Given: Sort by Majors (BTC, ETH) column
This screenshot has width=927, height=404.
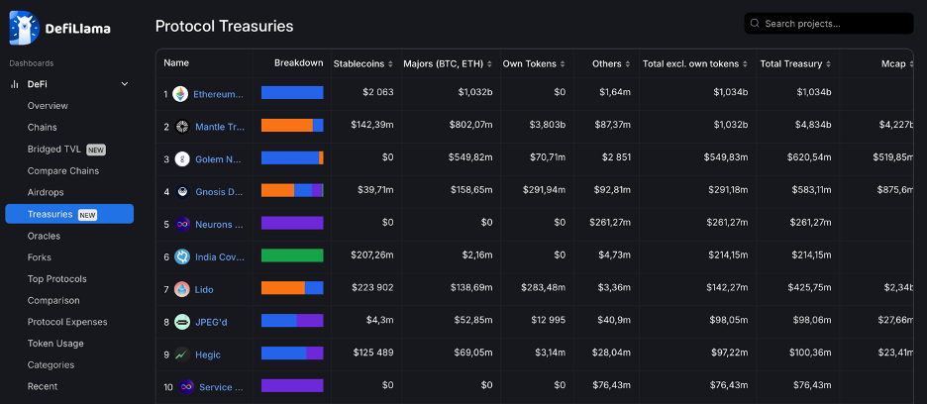Looking at the screenshot, I should pos(448,64).
